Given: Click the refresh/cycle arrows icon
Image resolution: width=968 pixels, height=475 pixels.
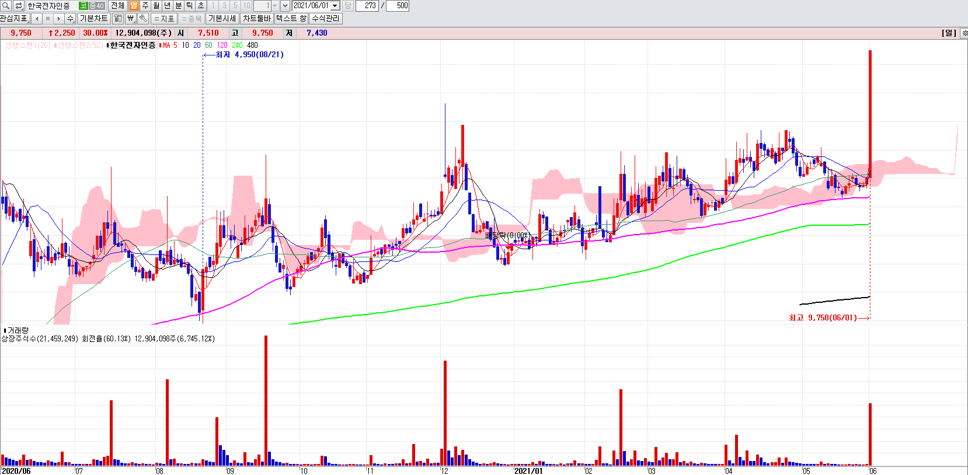Looking at the screenshot, I should click(x=19, y=6).
